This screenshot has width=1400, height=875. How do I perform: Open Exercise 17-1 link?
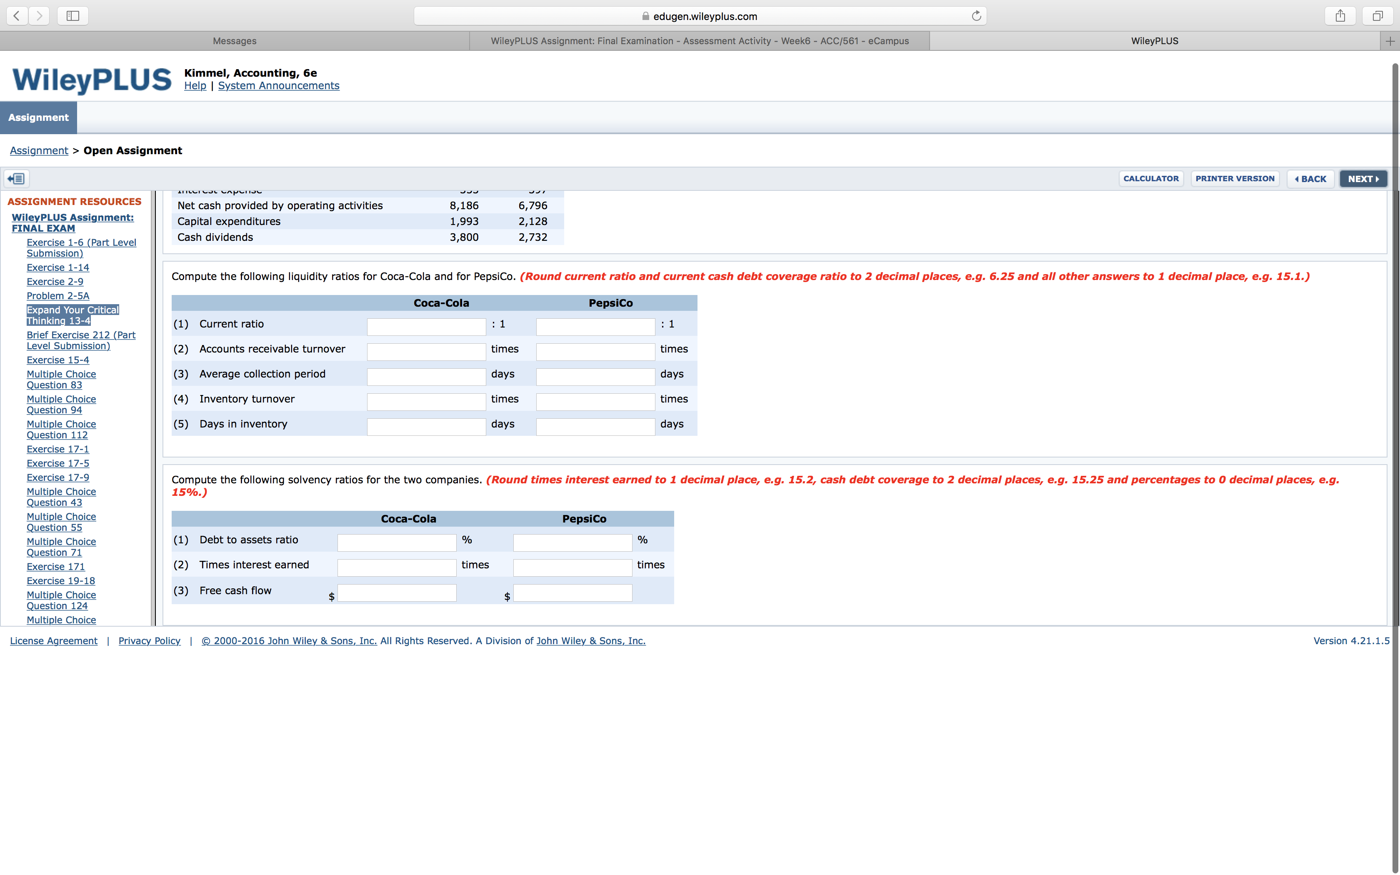coord(58,449)
